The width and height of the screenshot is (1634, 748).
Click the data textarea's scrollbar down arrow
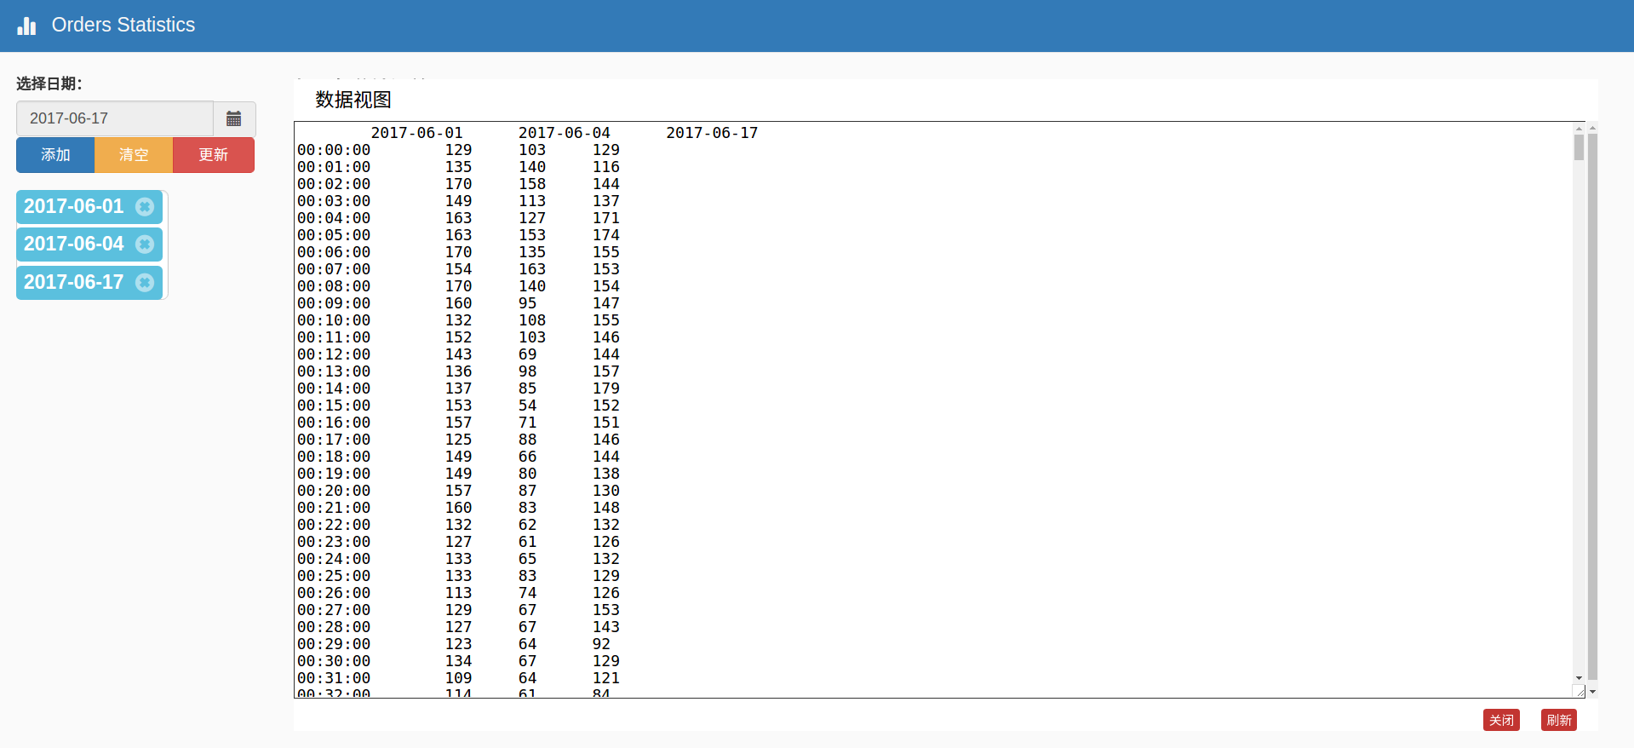(1579, 678)
